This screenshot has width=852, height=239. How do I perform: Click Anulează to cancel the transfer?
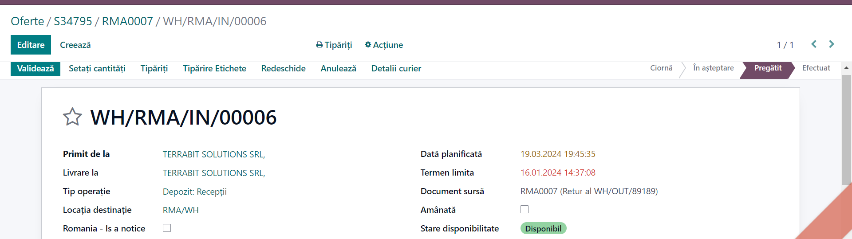click(339, 69)
